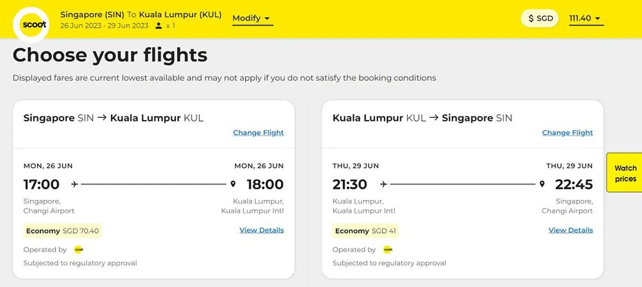The image size is (642, 287).
Task: Click the passenger count icon
Action: coord(158,26)
